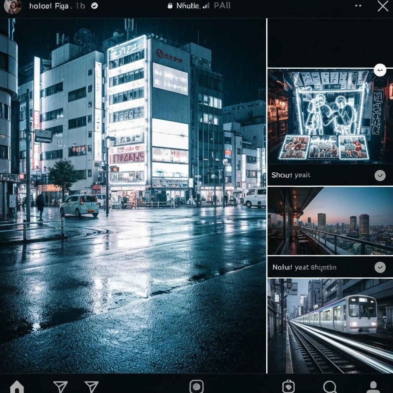Click the verified badge beside username
Viewport: 393px width, 393px height.
pos(94,6)
